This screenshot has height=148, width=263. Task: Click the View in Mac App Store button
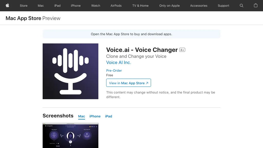coord(128,83)
